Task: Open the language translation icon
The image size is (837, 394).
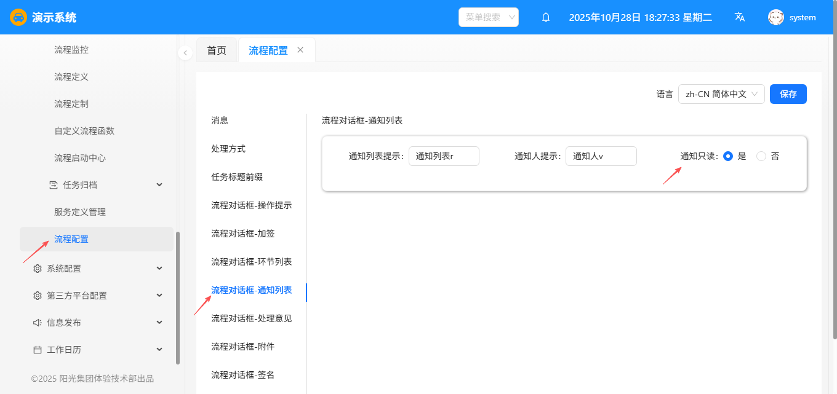Action: click(x=740, y=17)
